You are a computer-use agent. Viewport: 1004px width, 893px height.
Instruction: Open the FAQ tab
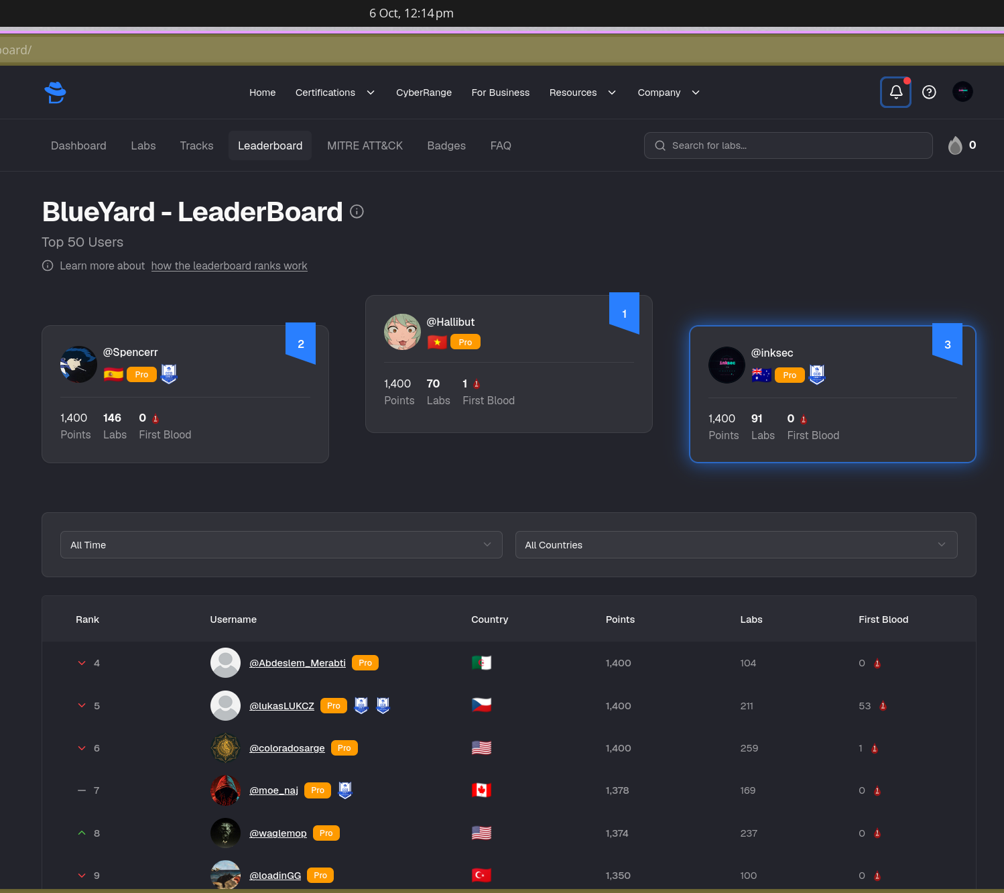point(501,145)
